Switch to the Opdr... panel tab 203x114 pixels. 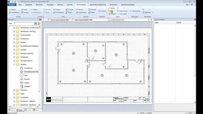36,110
